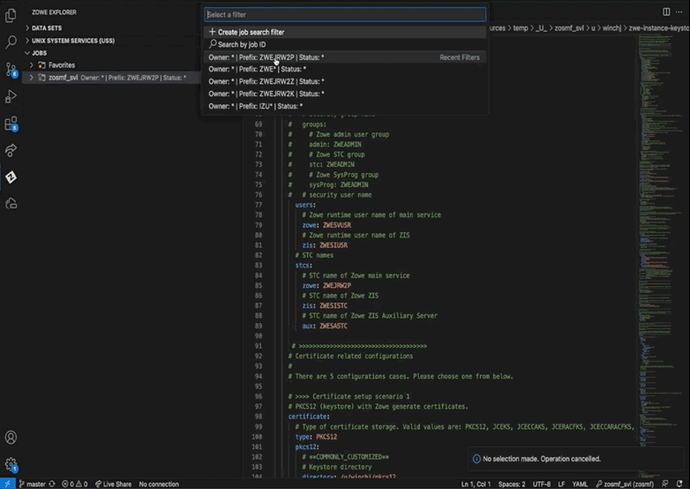This screenshot has width=690, height=489.
Task: Expand the Favorites folder in Jobs
Action: point(31,65)
